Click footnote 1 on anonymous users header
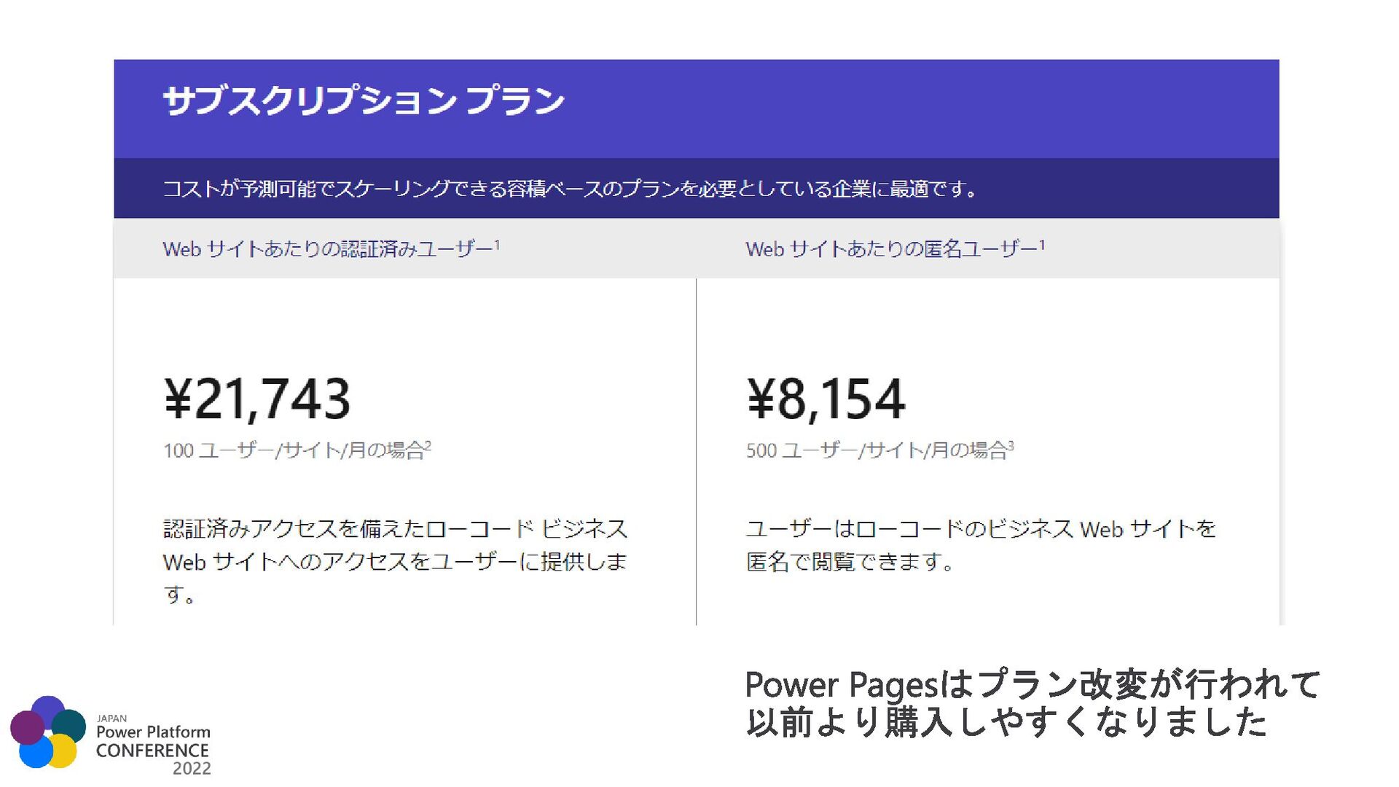Viewport: 1399px width, 787px height. click(1042, 245)
